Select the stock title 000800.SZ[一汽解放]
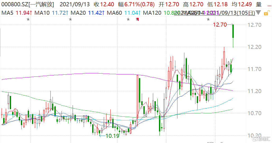272x143 pixels. (x=27, y=4)
